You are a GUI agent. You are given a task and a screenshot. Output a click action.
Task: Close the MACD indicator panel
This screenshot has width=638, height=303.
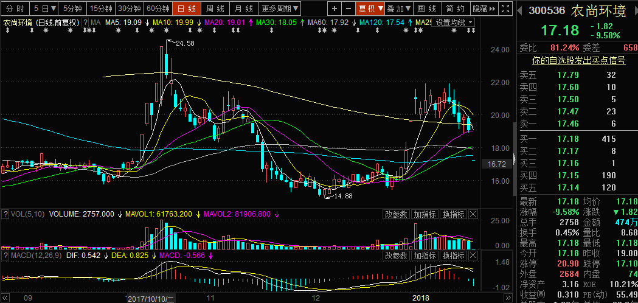click(x=473, y=256)
